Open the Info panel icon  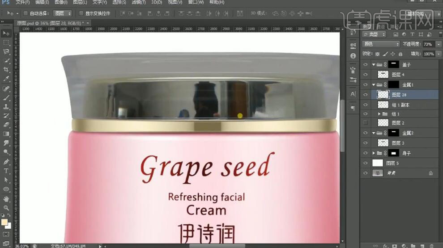pyautogui.click(x=353, y=56)
